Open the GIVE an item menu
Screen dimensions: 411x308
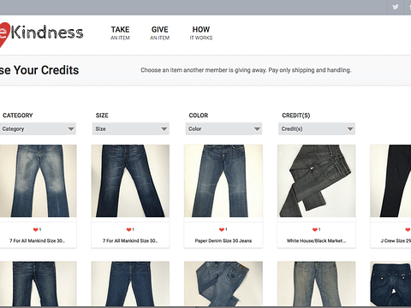pos(160,33)
